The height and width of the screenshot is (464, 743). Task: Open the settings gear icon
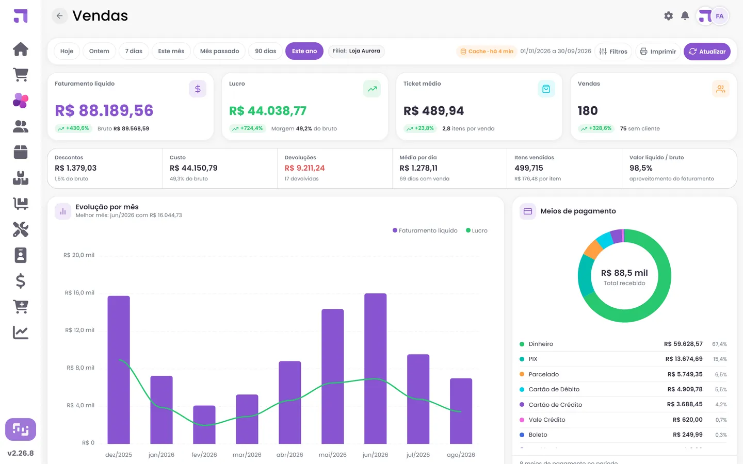coord(669,16)
